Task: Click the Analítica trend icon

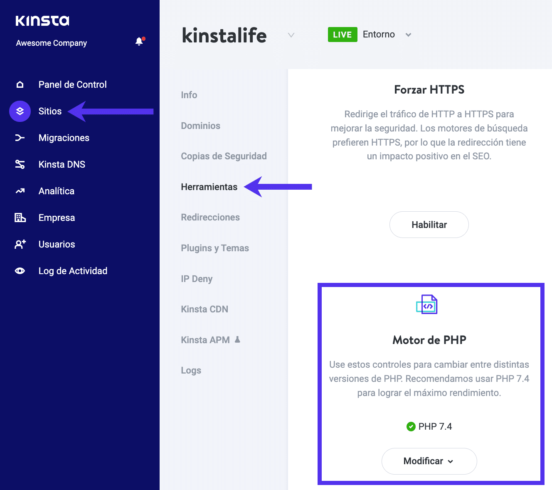Action: point(20,191)
